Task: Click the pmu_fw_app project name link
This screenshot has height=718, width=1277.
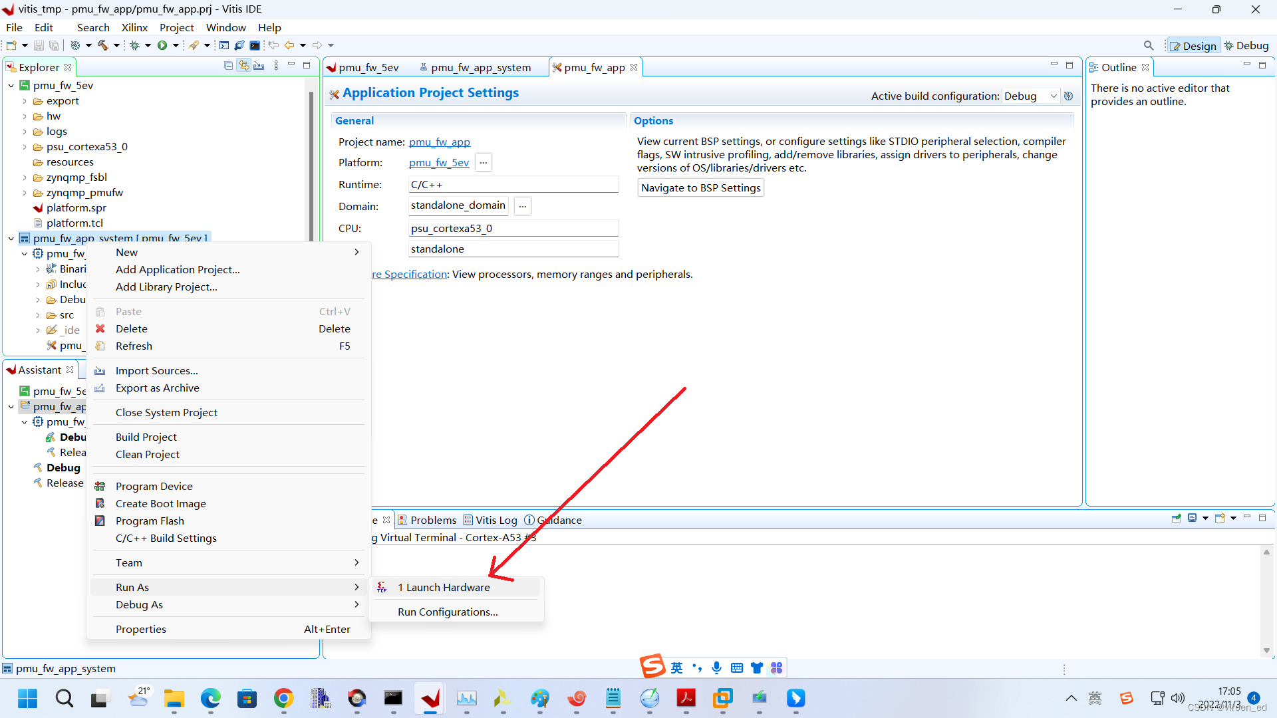Action: coord(439,142)
